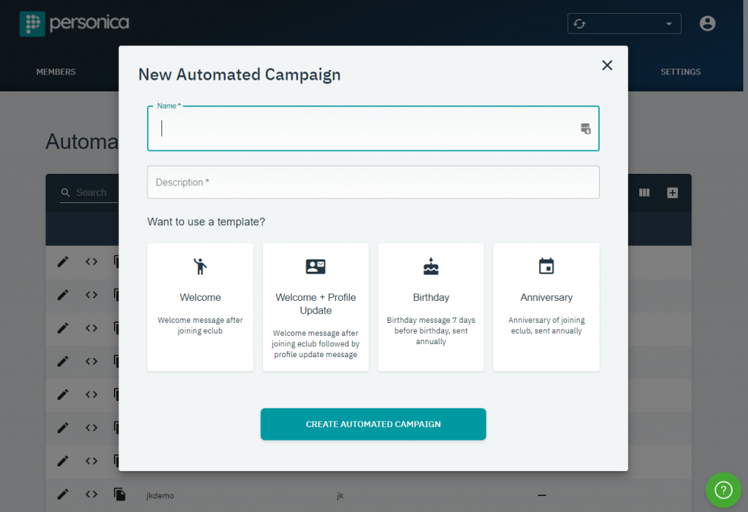The height and width of the screenshot is (512, 748).
Task: Open the green help question mark button
Action: pyautogui.click(x=722, y=489)
